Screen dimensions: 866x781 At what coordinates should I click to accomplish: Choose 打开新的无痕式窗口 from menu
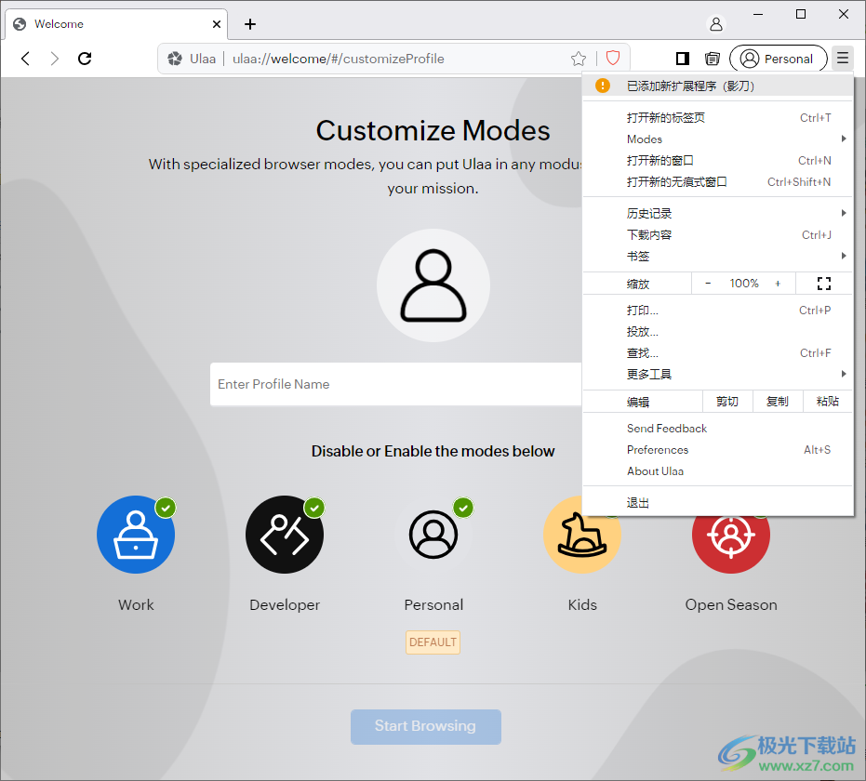point(717,181)
